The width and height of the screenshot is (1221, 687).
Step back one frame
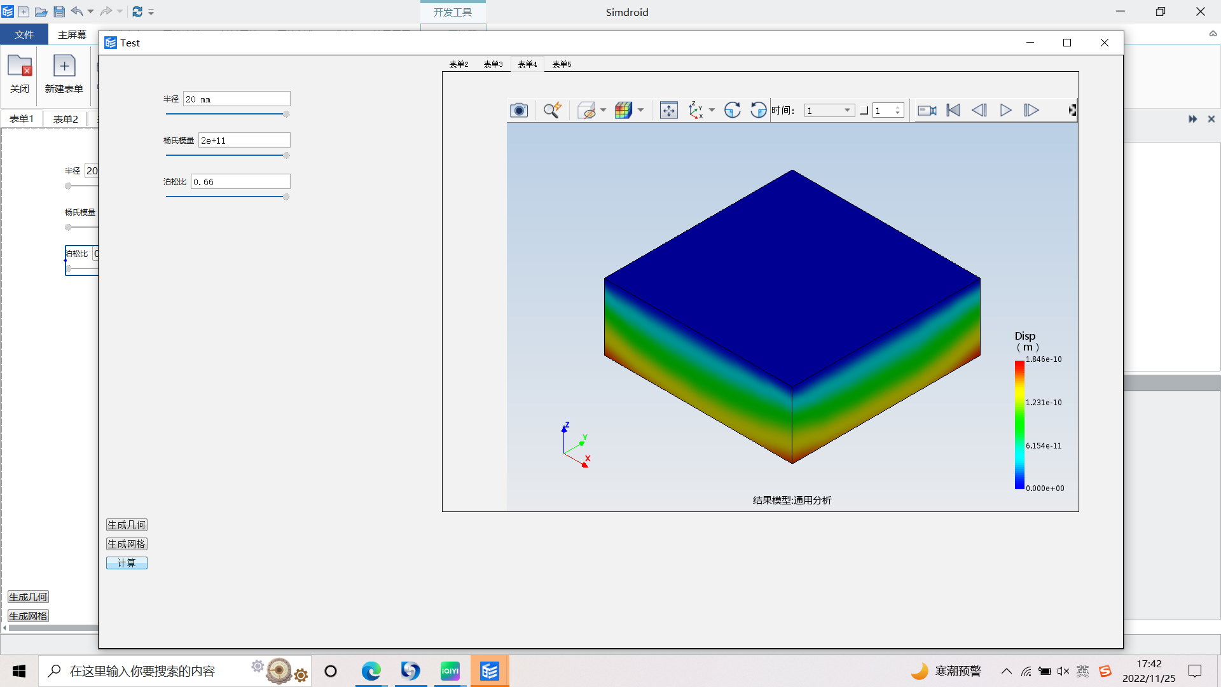979,111
